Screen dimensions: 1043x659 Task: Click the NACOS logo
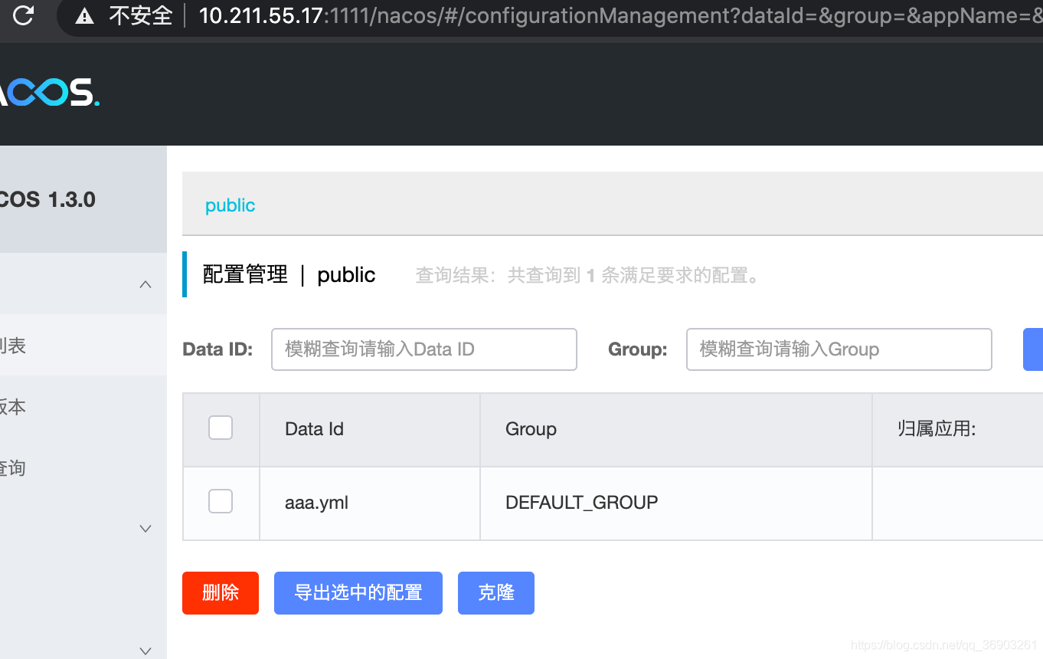click(x=49, y=92)
